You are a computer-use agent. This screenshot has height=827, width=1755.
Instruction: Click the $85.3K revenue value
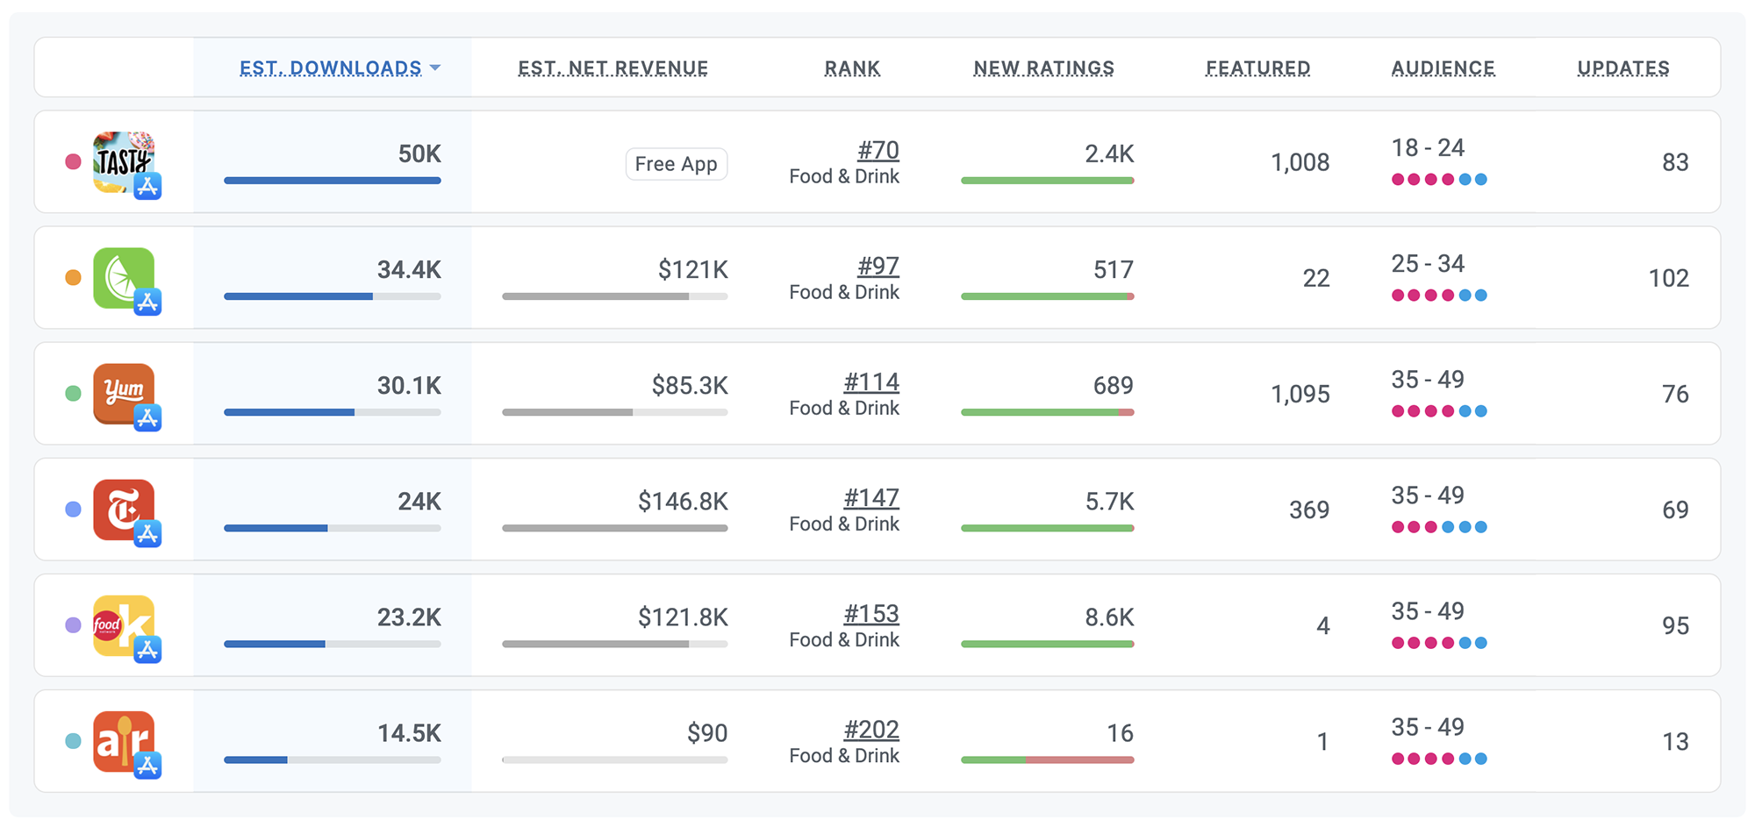pos(690,385)
